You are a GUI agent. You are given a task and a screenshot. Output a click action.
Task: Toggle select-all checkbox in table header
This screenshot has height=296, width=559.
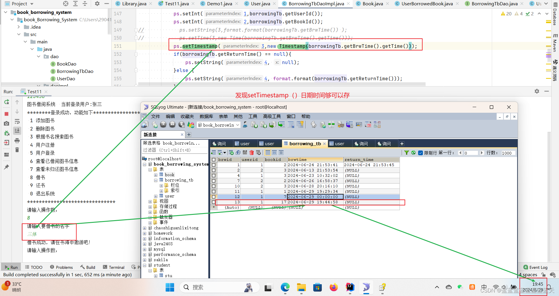[214, 160]
